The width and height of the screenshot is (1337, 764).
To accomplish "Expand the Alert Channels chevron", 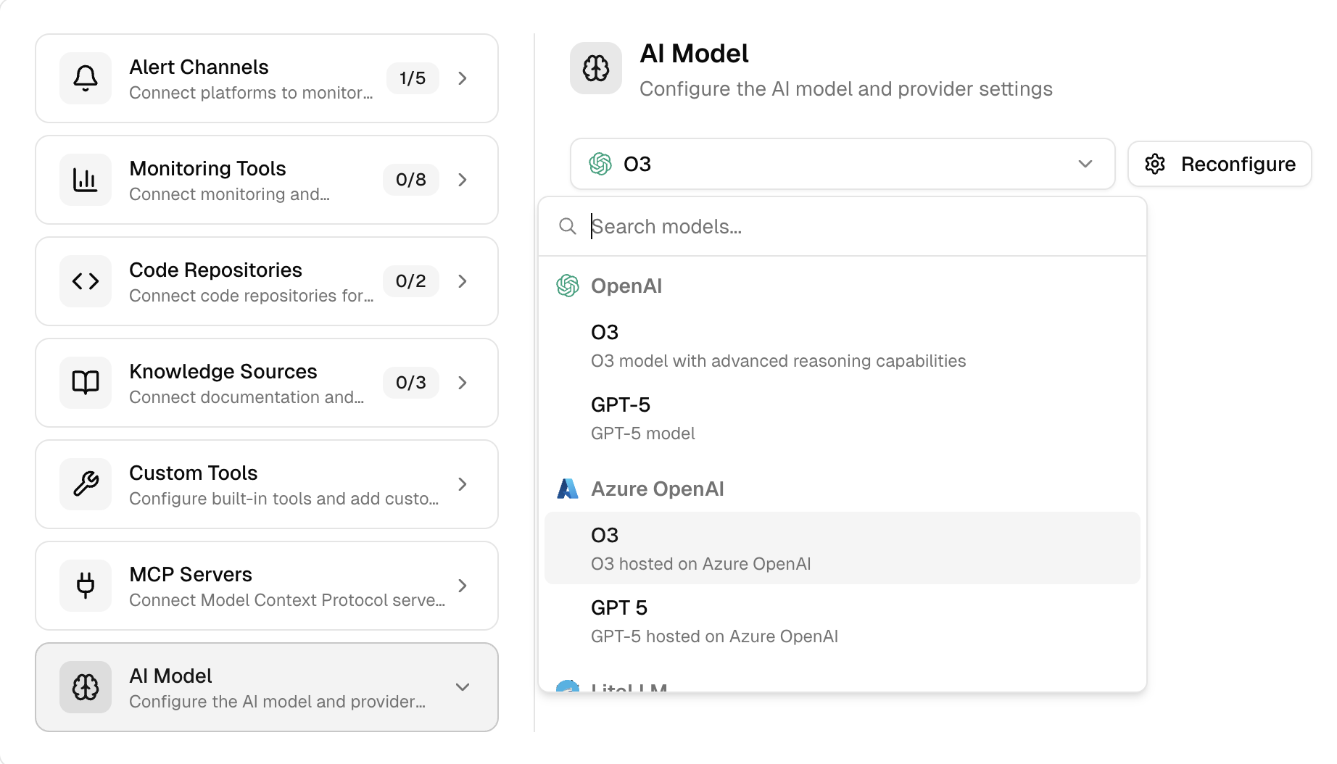I will click(x=463, y=78).
